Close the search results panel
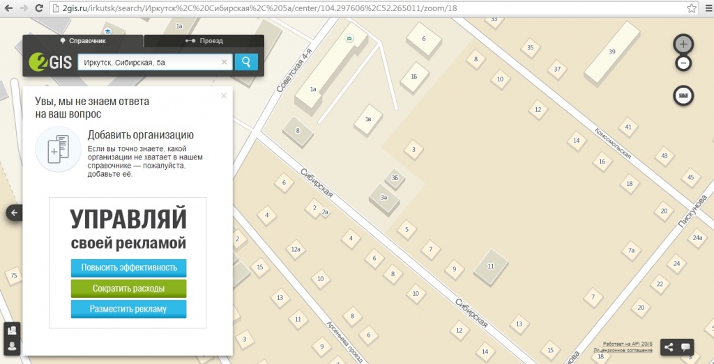Screen dimensions: 714x364 224,95
